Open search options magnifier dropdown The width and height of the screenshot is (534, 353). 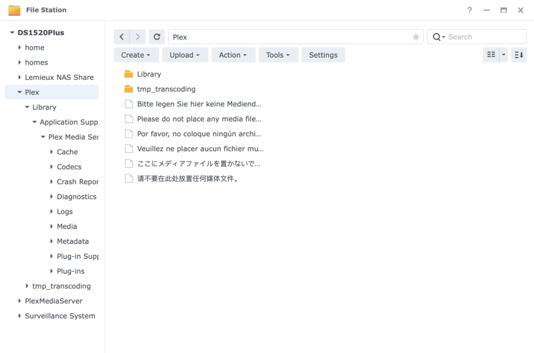(439, 37)
